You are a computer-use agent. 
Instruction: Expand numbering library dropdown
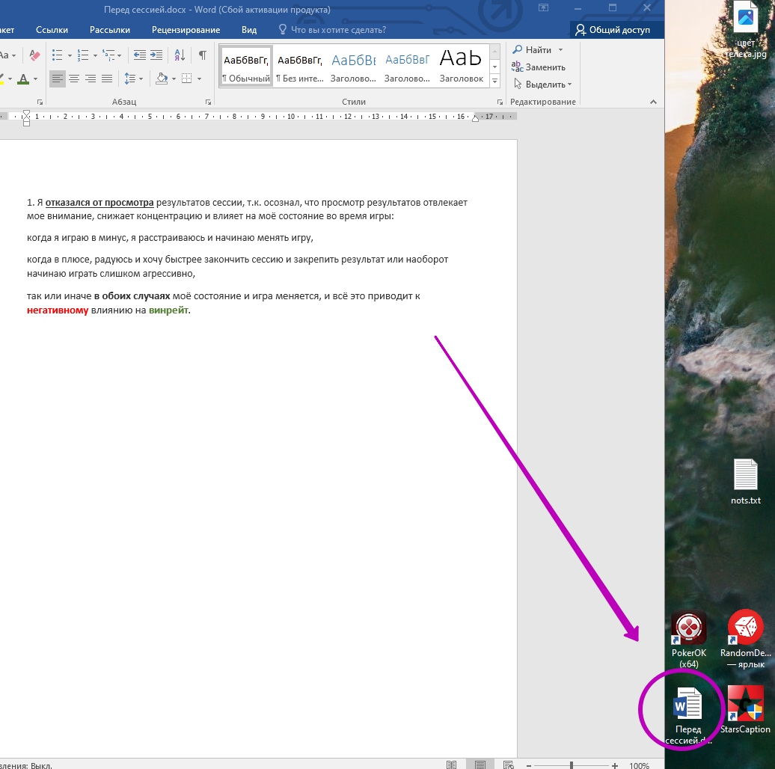(95, 55)
